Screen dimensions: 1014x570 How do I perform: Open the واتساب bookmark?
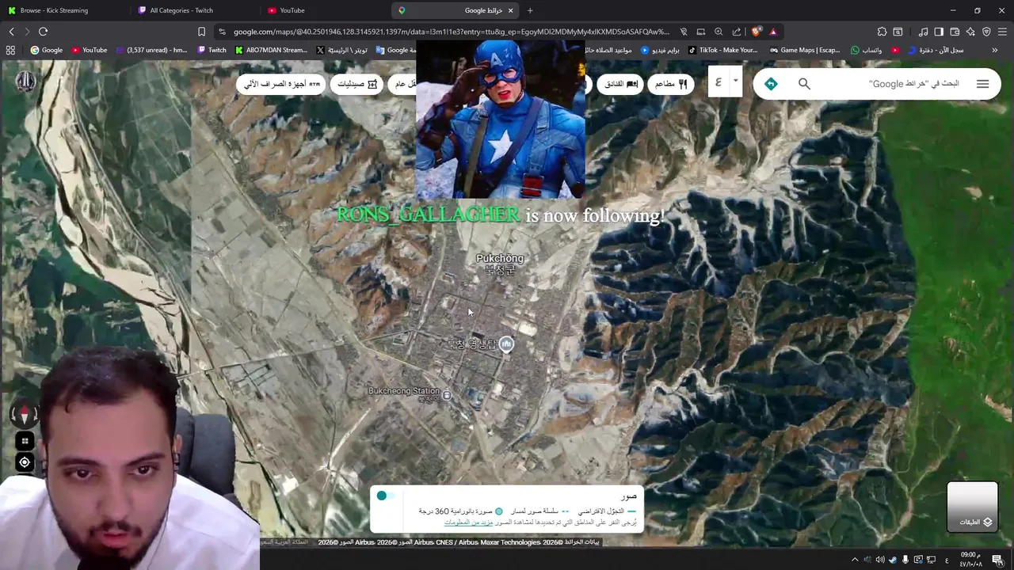pyautogui.click(x=867, y=50)
